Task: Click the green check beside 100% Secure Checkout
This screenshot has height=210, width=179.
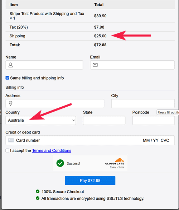Action: 38,191
